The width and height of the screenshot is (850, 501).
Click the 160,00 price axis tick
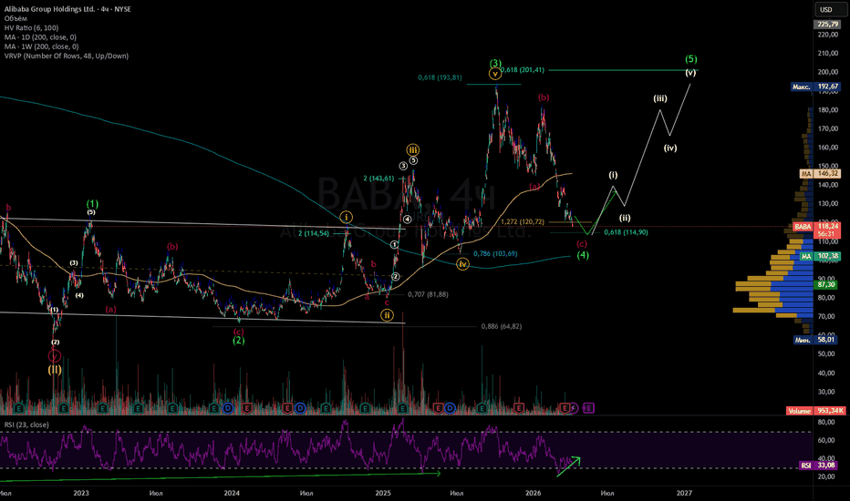click(828, 148)
